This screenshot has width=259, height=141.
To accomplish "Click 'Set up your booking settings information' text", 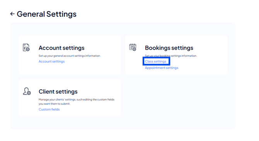I will point(171,56).
